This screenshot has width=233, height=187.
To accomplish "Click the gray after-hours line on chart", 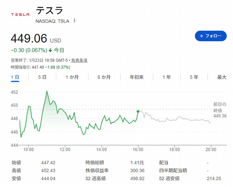I will (x=175, y=119).
